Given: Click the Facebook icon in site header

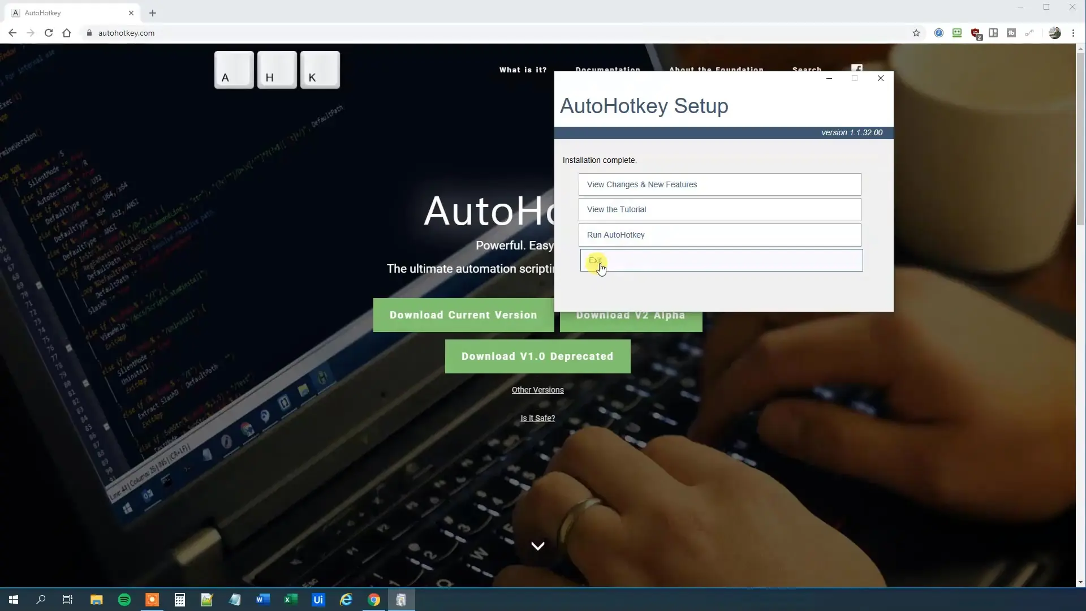Looking at the screenshot, I should coord(857,68).
